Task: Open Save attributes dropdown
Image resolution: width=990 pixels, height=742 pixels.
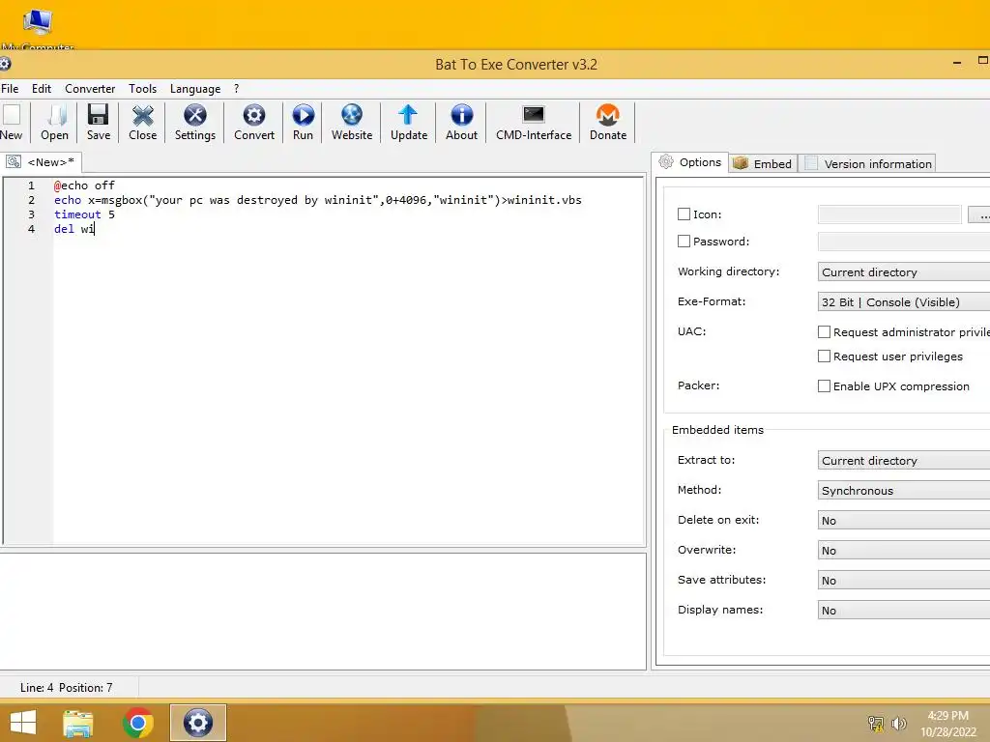Action: (x=904, y=581)
